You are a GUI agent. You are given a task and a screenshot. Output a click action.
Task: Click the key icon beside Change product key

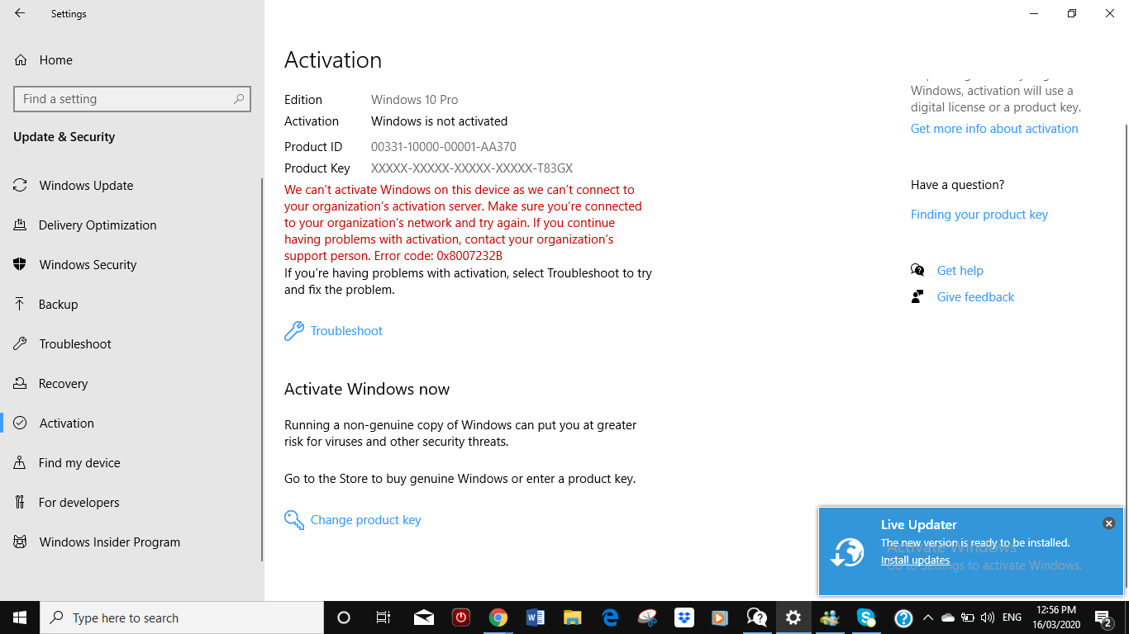coord(293,520)
